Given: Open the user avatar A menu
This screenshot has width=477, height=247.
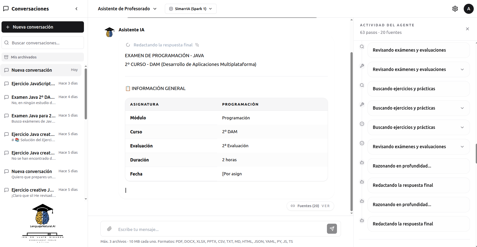Looking at the screenshot, I should pos(468,9).
